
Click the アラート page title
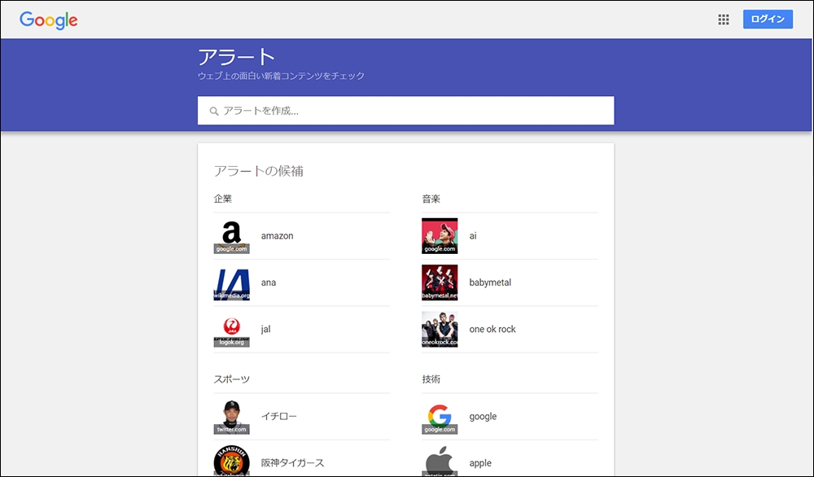pyautogui.click(x=237, y=57)
